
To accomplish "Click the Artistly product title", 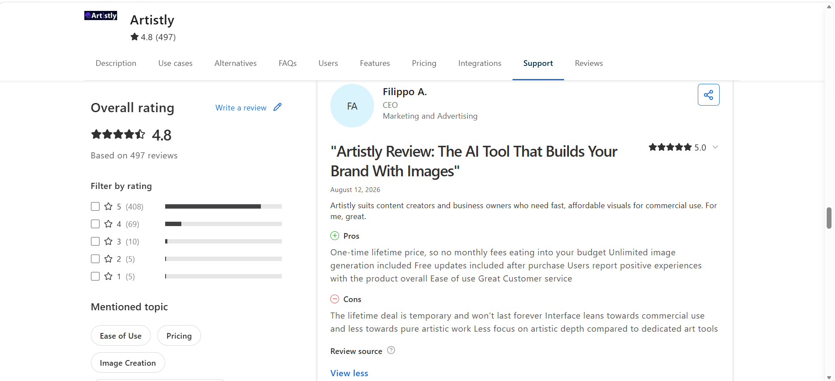I will [x=152, y=20].
